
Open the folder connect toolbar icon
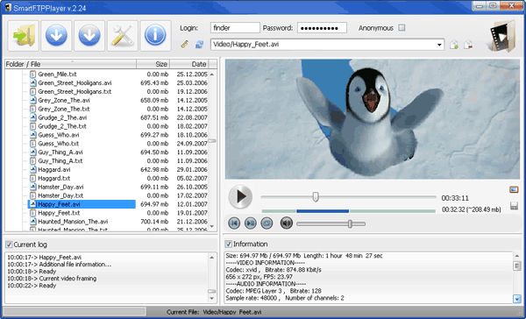click(23, 36)
